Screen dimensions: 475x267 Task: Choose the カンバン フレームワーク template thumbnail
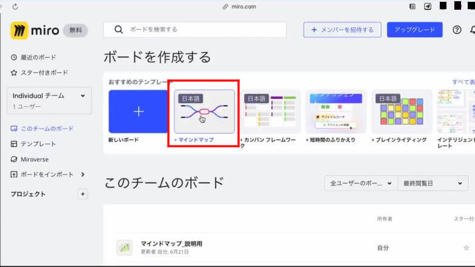(x=270, y=112)
